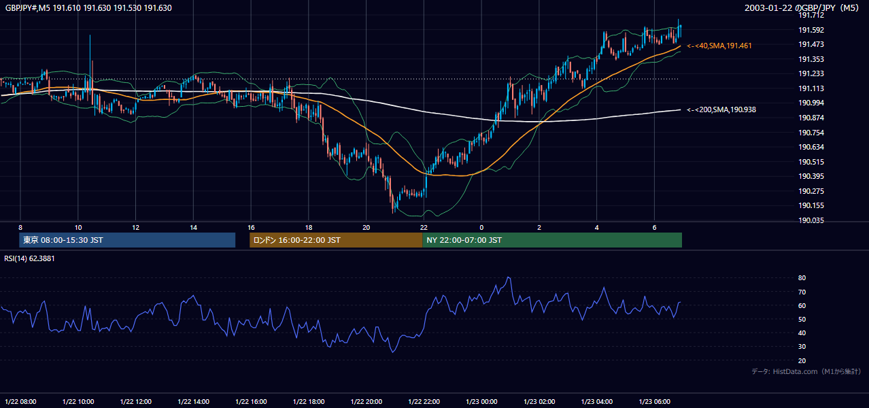Open the HistData.com data source credit
The image size is (869, 408).
tap(806, 371)
